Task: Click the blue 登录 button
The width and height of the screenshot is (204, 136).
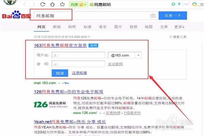Action: (60, 73)
